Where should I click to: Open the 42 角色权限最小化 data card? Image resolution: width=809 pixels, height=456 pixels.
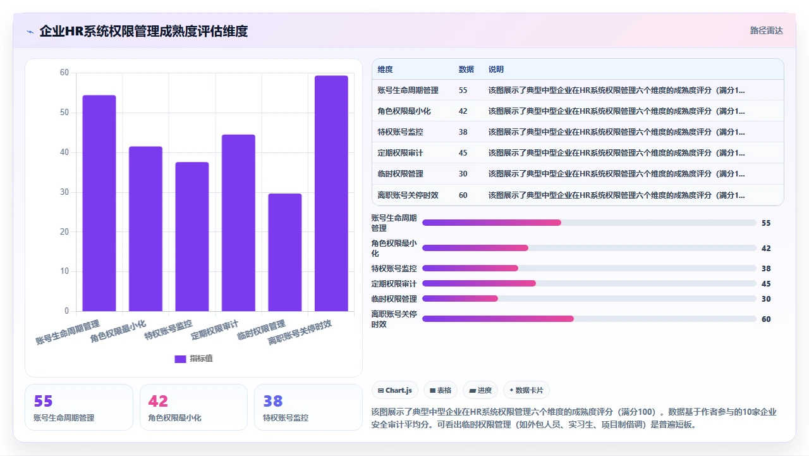(x=193, y=407)
